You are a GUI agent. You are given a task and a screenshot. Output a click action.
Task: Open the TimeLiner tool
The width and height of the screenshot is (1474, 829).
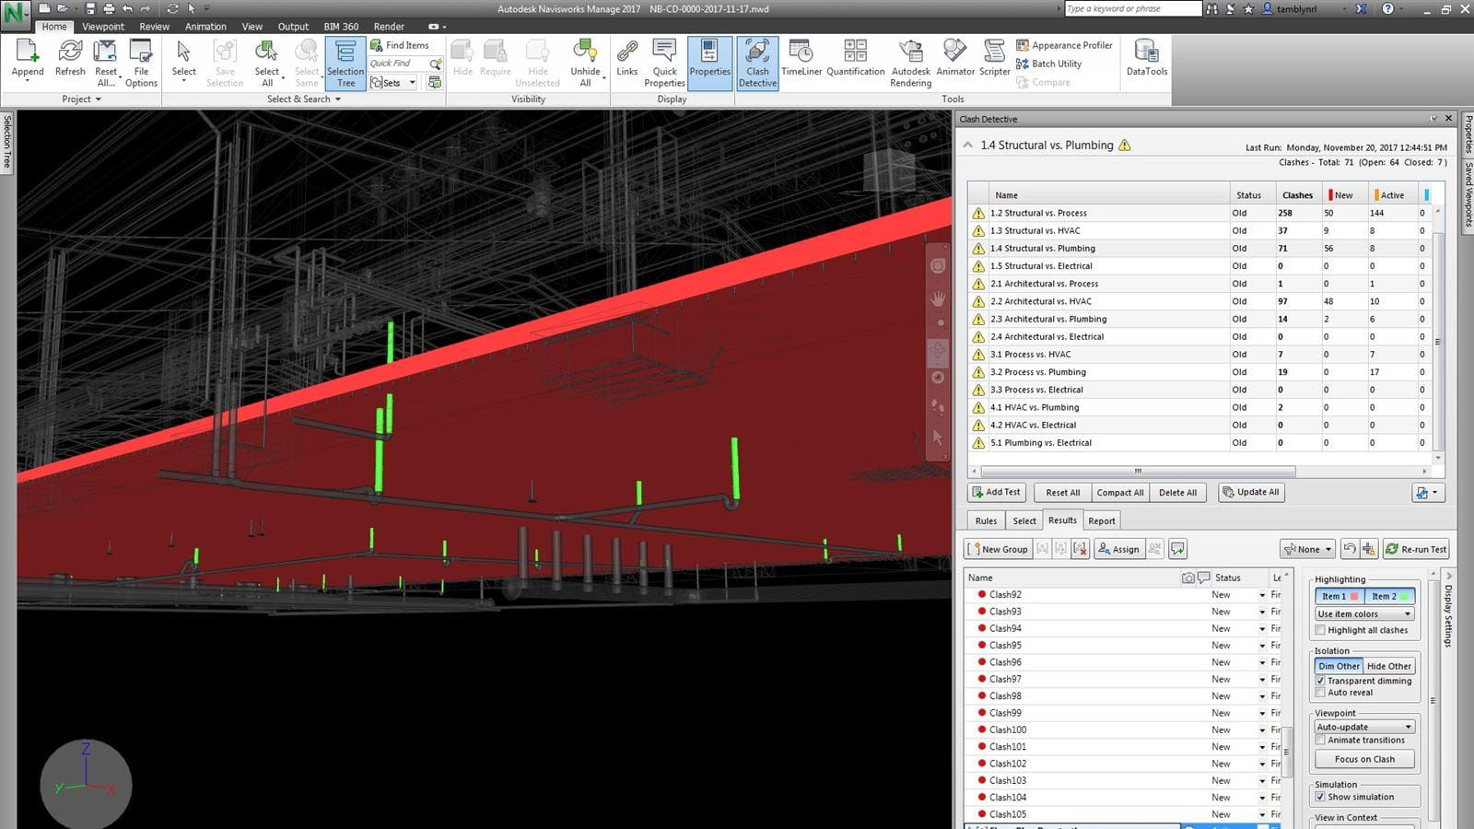coord(801,58)
